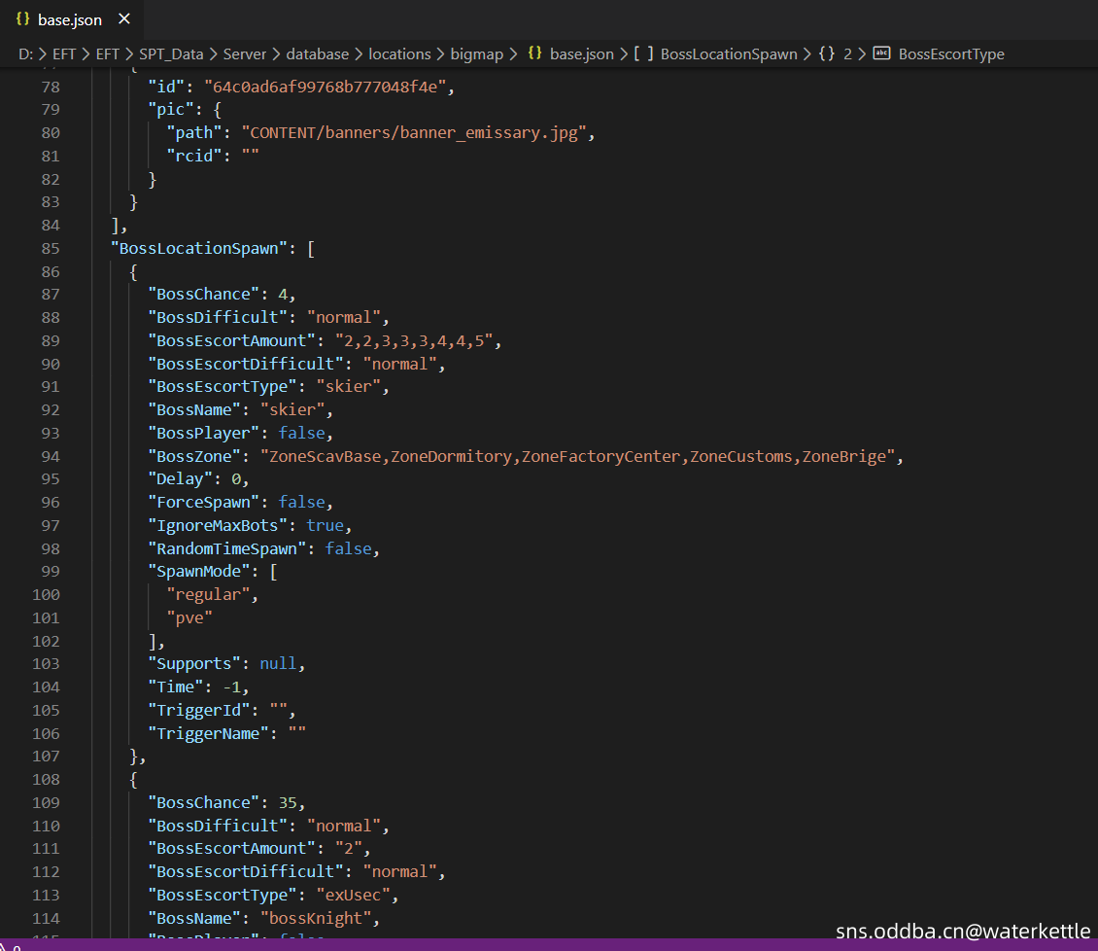Open the Server breadcrumb segment

coord(246,54)
